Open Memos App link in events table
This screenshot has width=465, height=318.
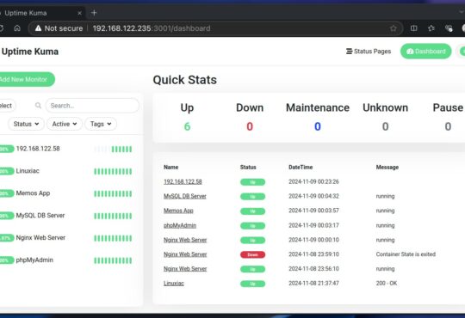(178, 211)
